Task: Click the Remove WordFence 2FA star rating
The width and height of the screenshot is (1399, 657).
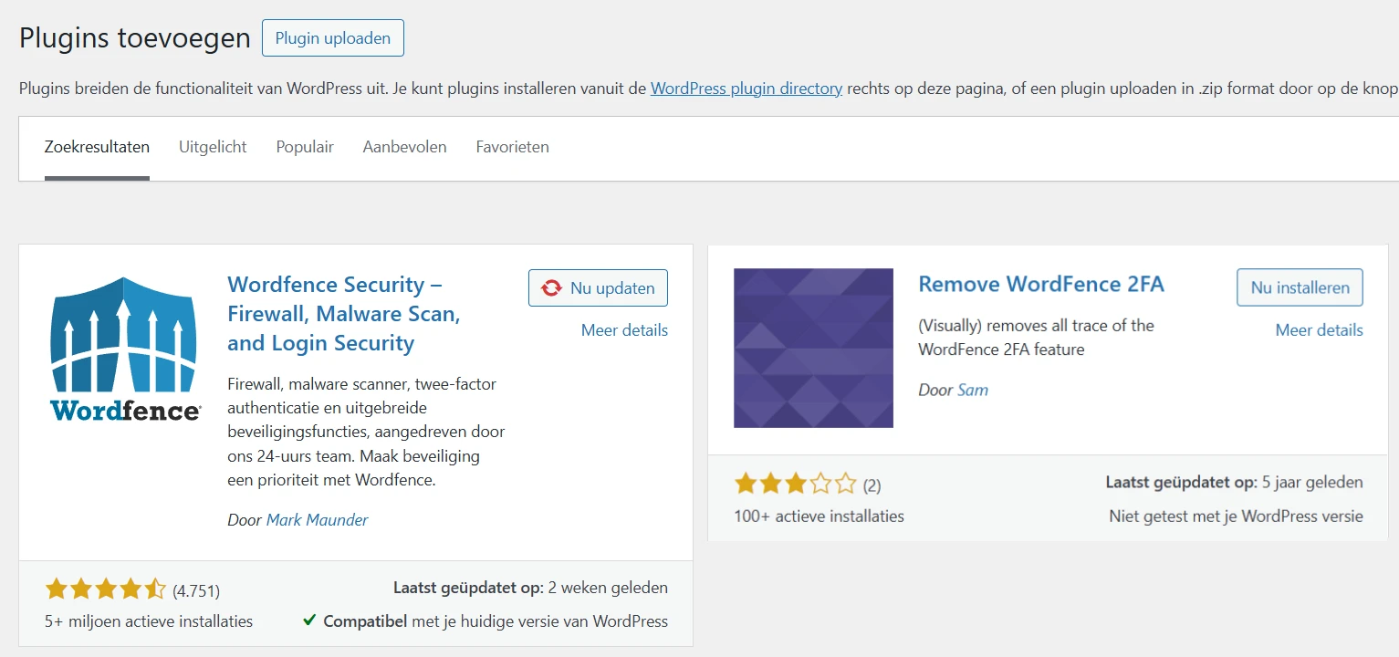Action: click(795, 484)
